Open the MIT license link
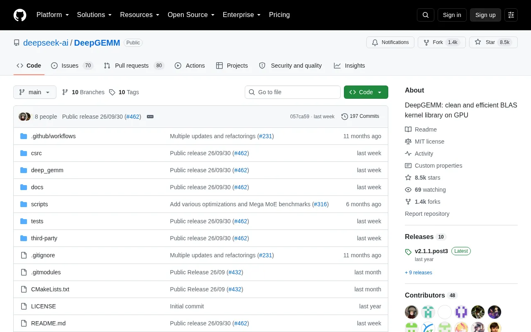531x332 pixels. [x=424, y=142]
